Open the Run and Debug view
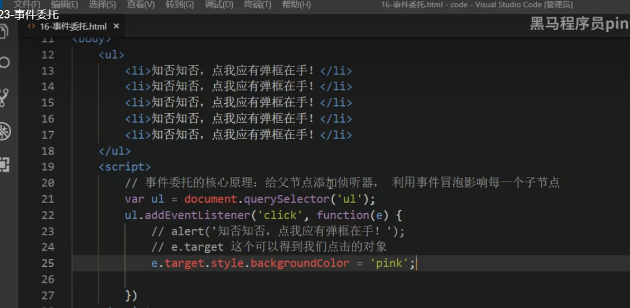This screenshot has width=630, height=308. tap(5, 132)
